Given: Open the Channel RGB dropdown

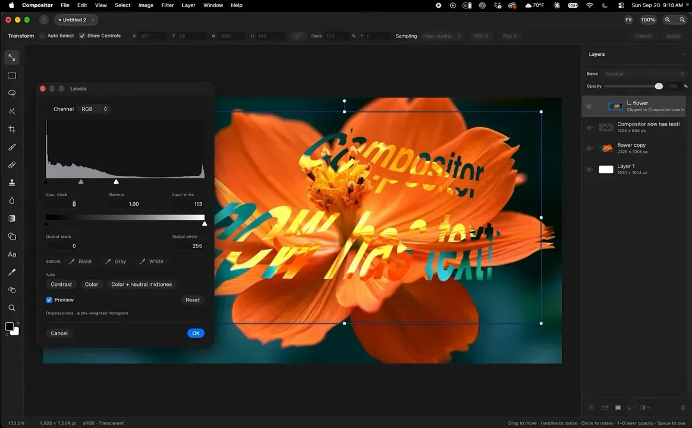Looking at the screenshot, I should [x=94, y=109].
